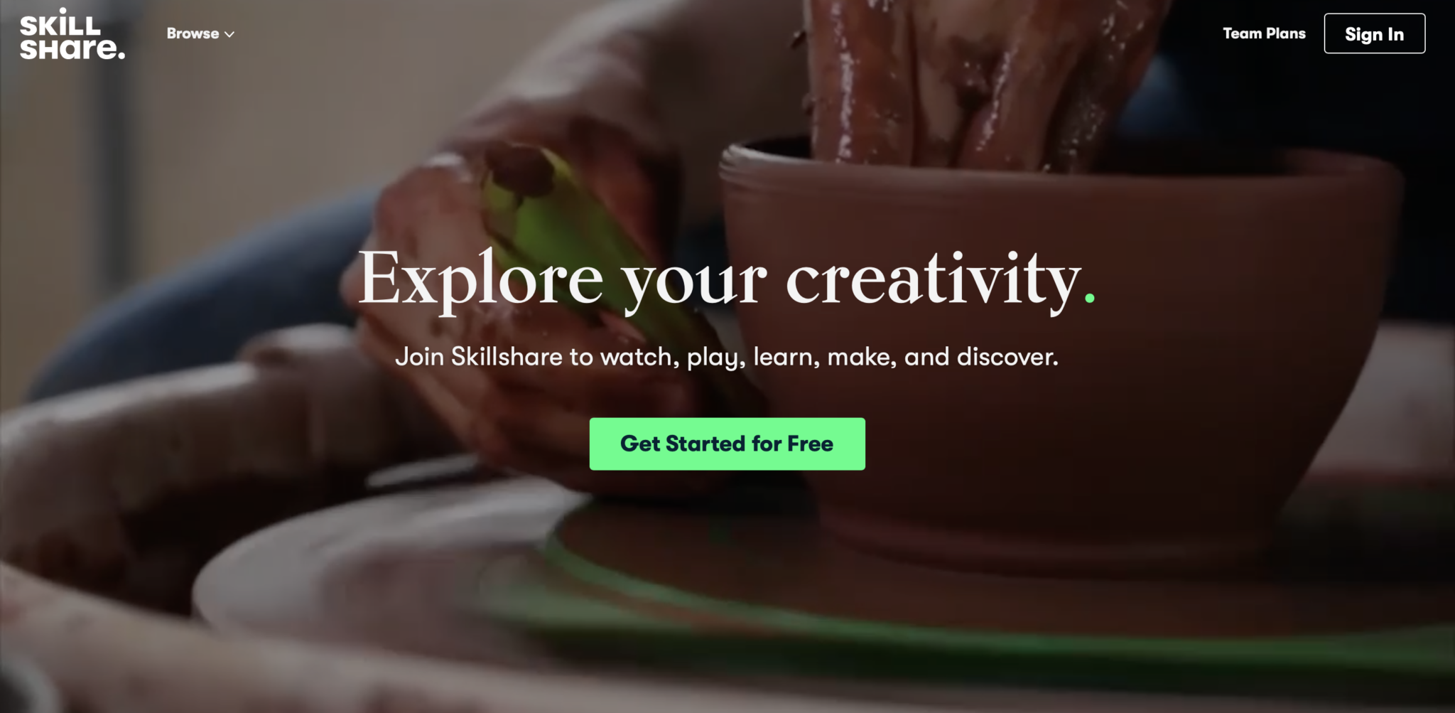The height and width of the screenshot is (713, 1455).
Task: Select the Explore your creativity headline
Action: click(727, 279)
